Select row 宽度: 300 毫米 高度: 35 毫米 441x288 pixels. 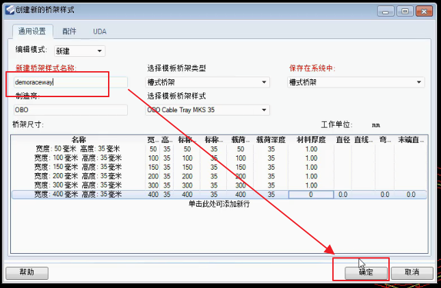click(x=219, y=185)
